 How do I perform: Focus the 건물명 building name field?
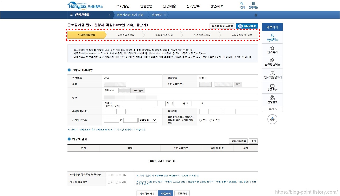(x=139, y=104)
